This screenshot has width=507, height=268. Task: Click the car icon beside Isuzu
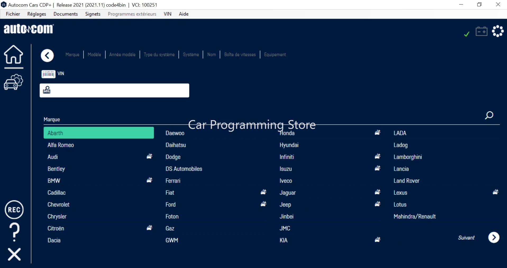coord(378,168)
